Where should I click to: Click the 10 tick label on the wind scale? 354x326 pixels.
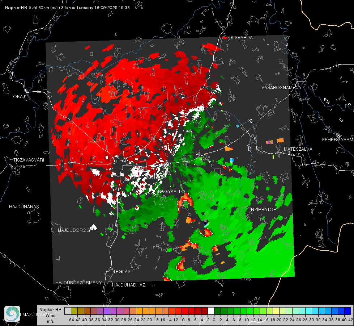[247, 320]
